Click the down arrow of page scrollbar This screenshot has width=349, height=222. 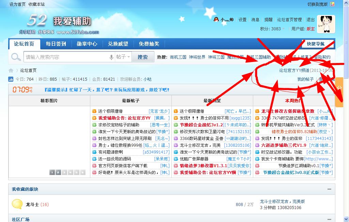tap(346, 220)
